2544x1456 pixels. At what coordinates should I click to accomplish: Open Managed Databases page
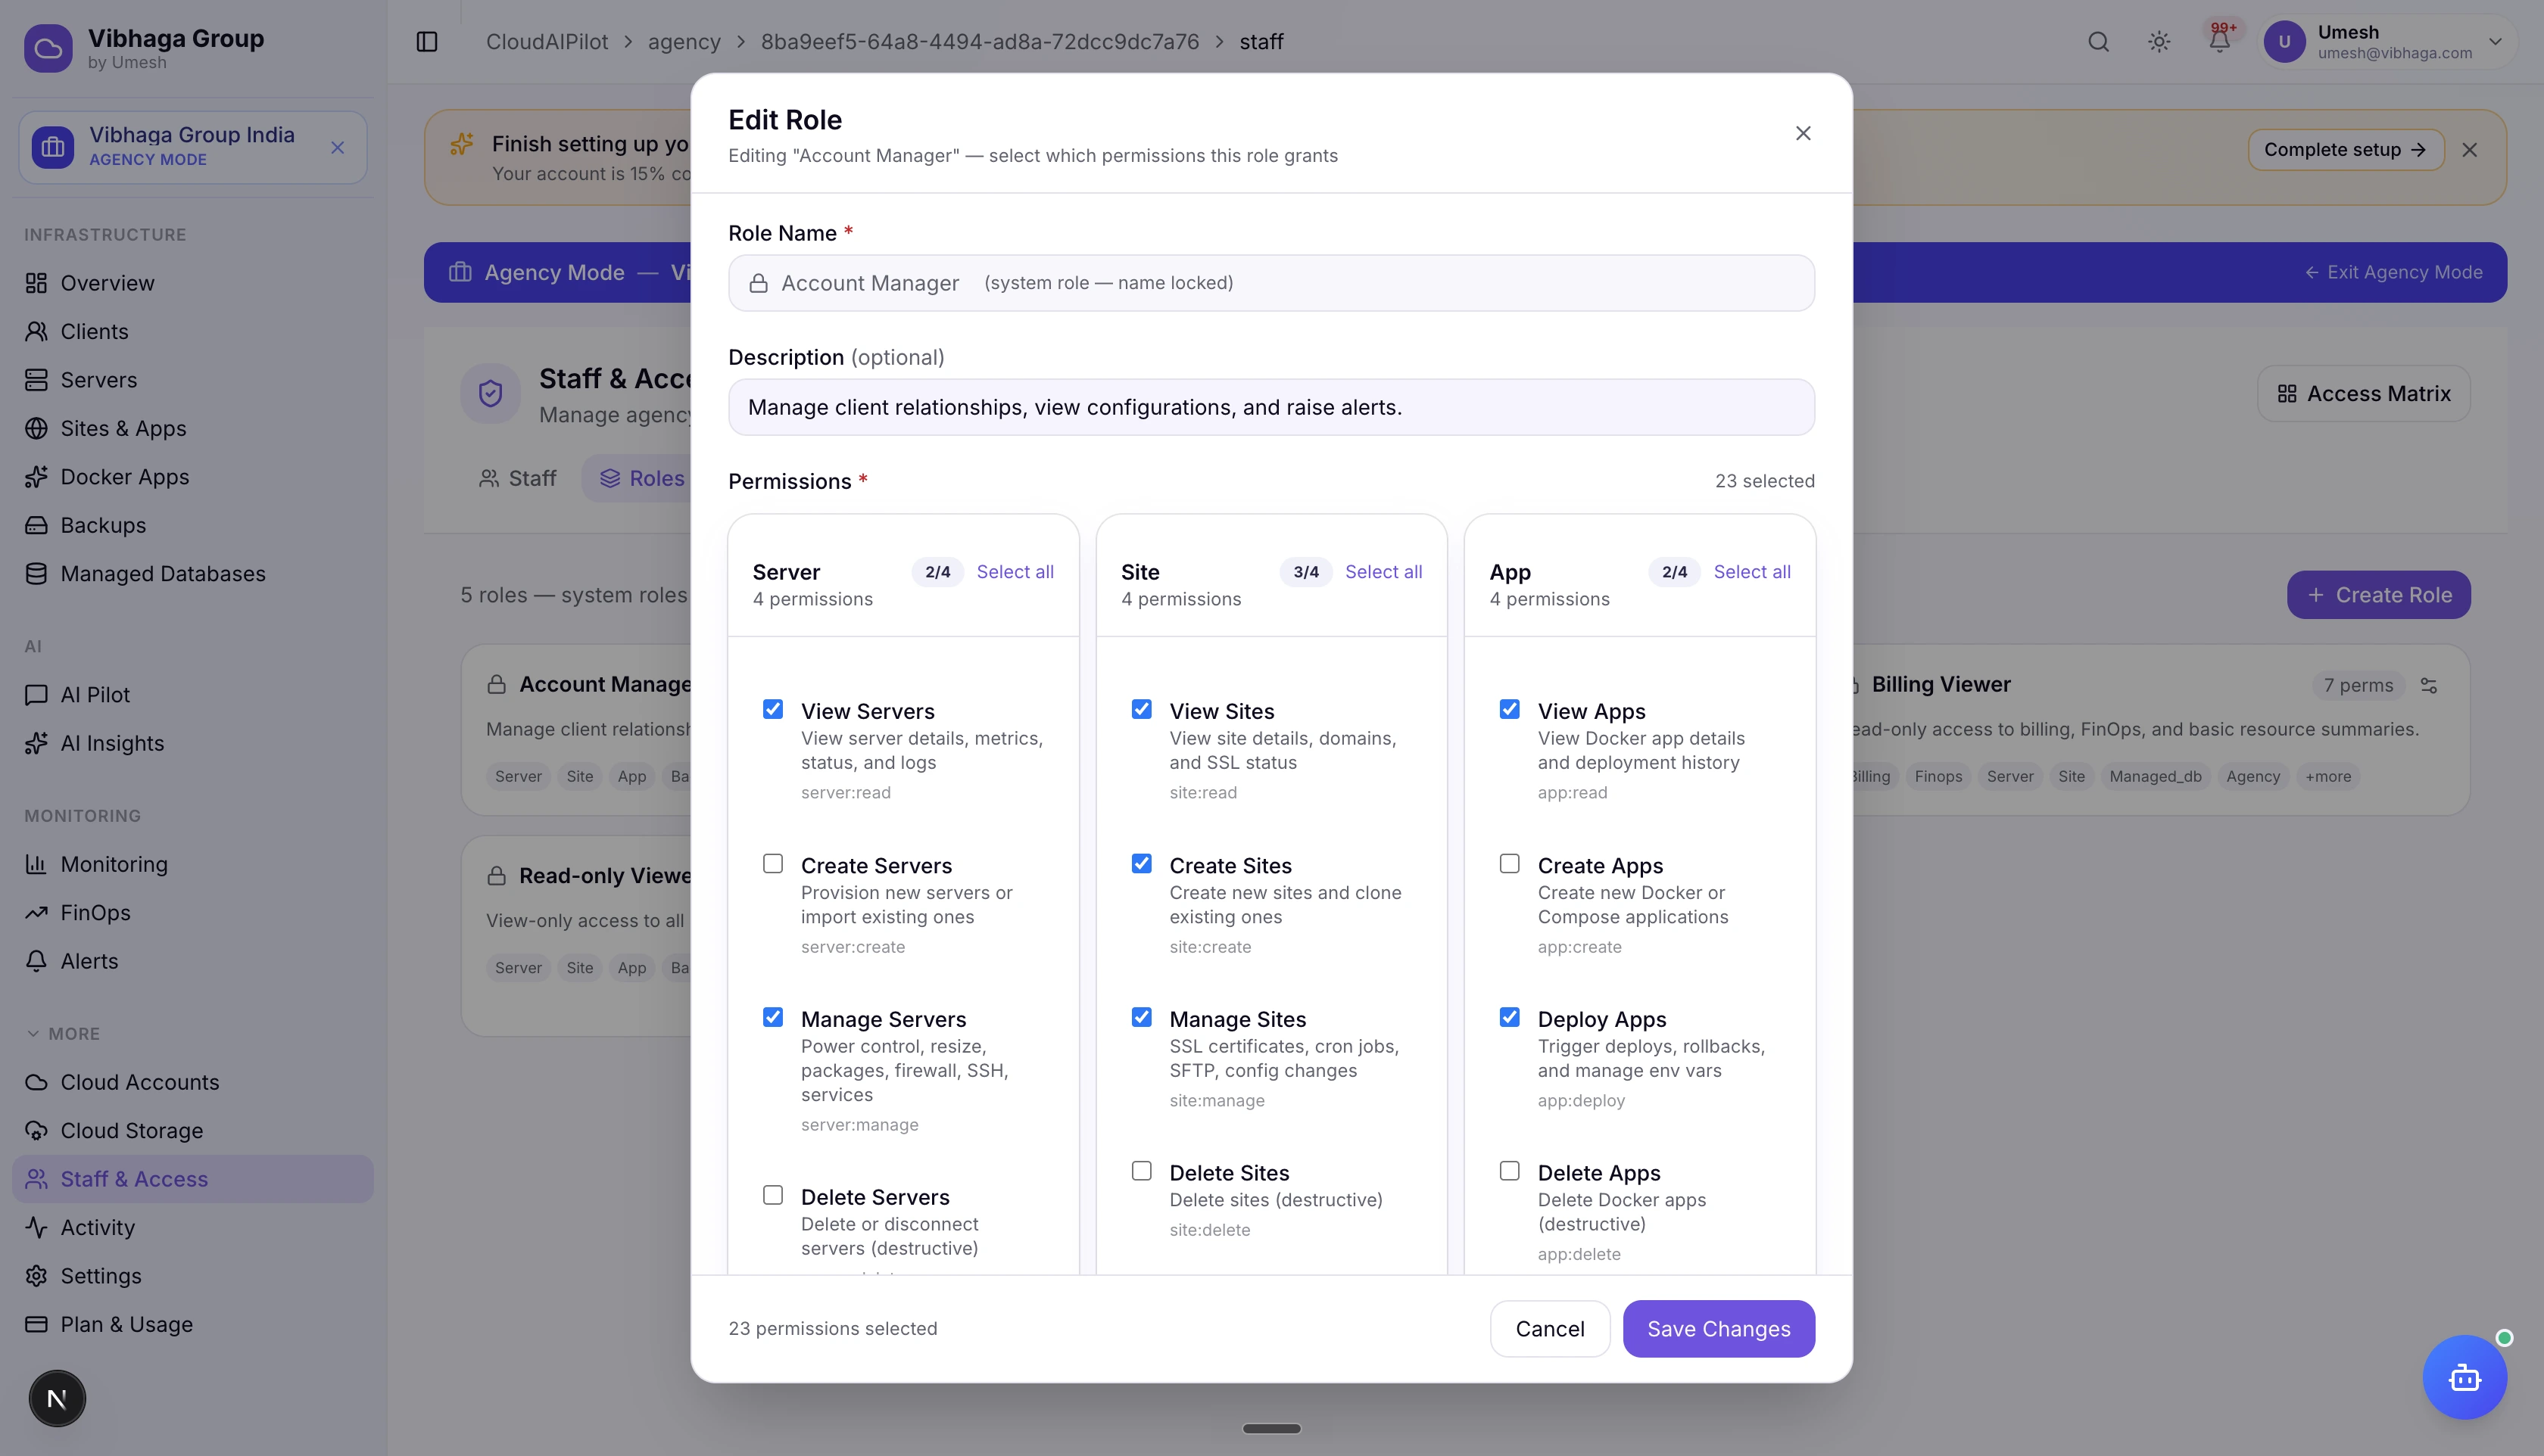tap(193, 574)
